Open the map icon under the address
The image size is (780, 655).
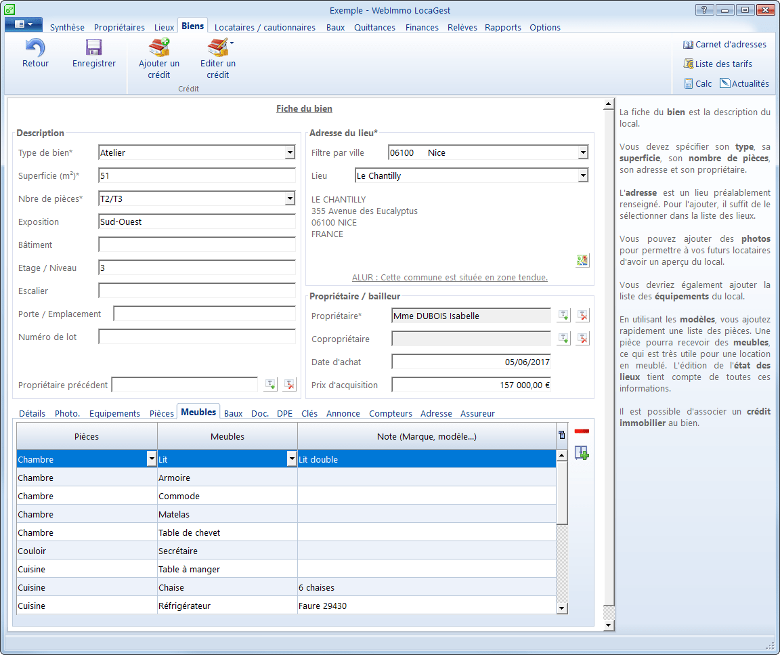(x=582, y=260)
